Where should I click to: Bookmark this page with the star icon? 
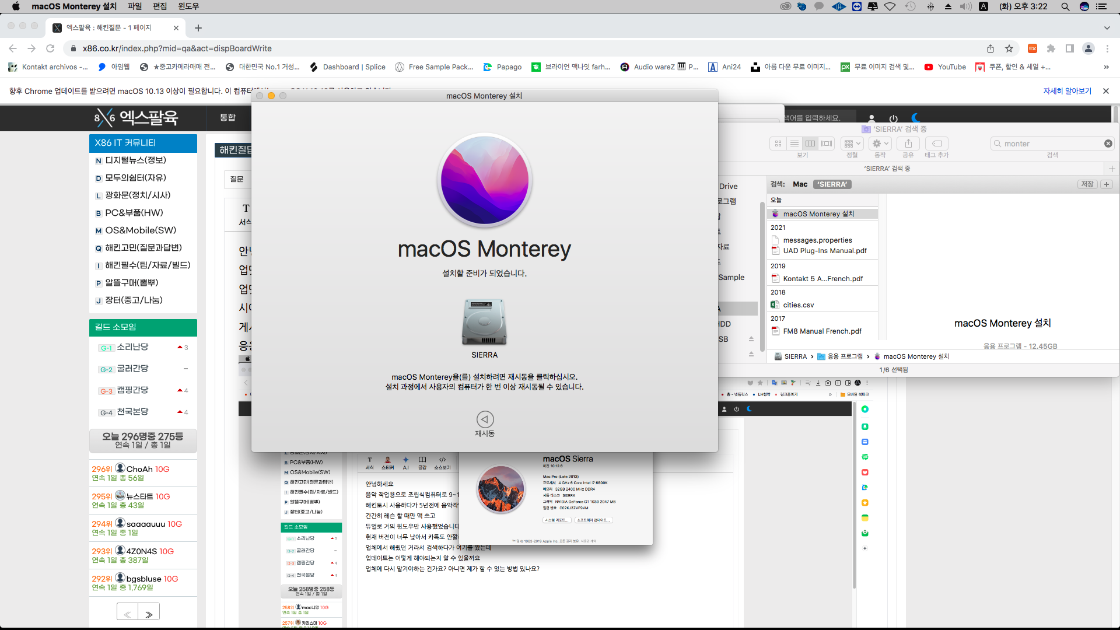click(x=1009, y=48)
